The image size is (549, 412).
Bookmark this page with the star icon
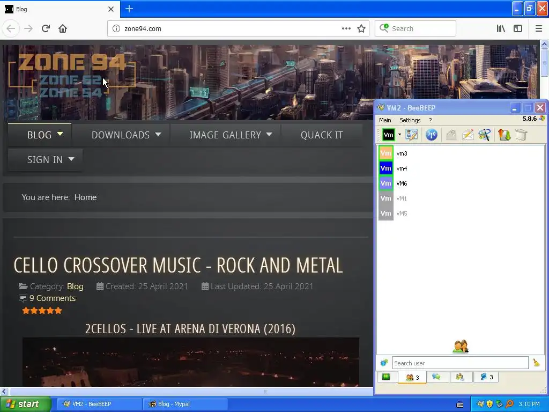(361, 28)
